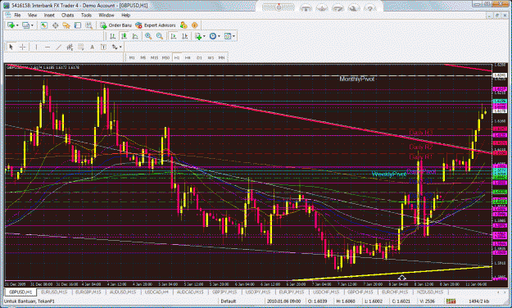
Task: Switch timeframe to H4
Action: (x=188, y=57)
